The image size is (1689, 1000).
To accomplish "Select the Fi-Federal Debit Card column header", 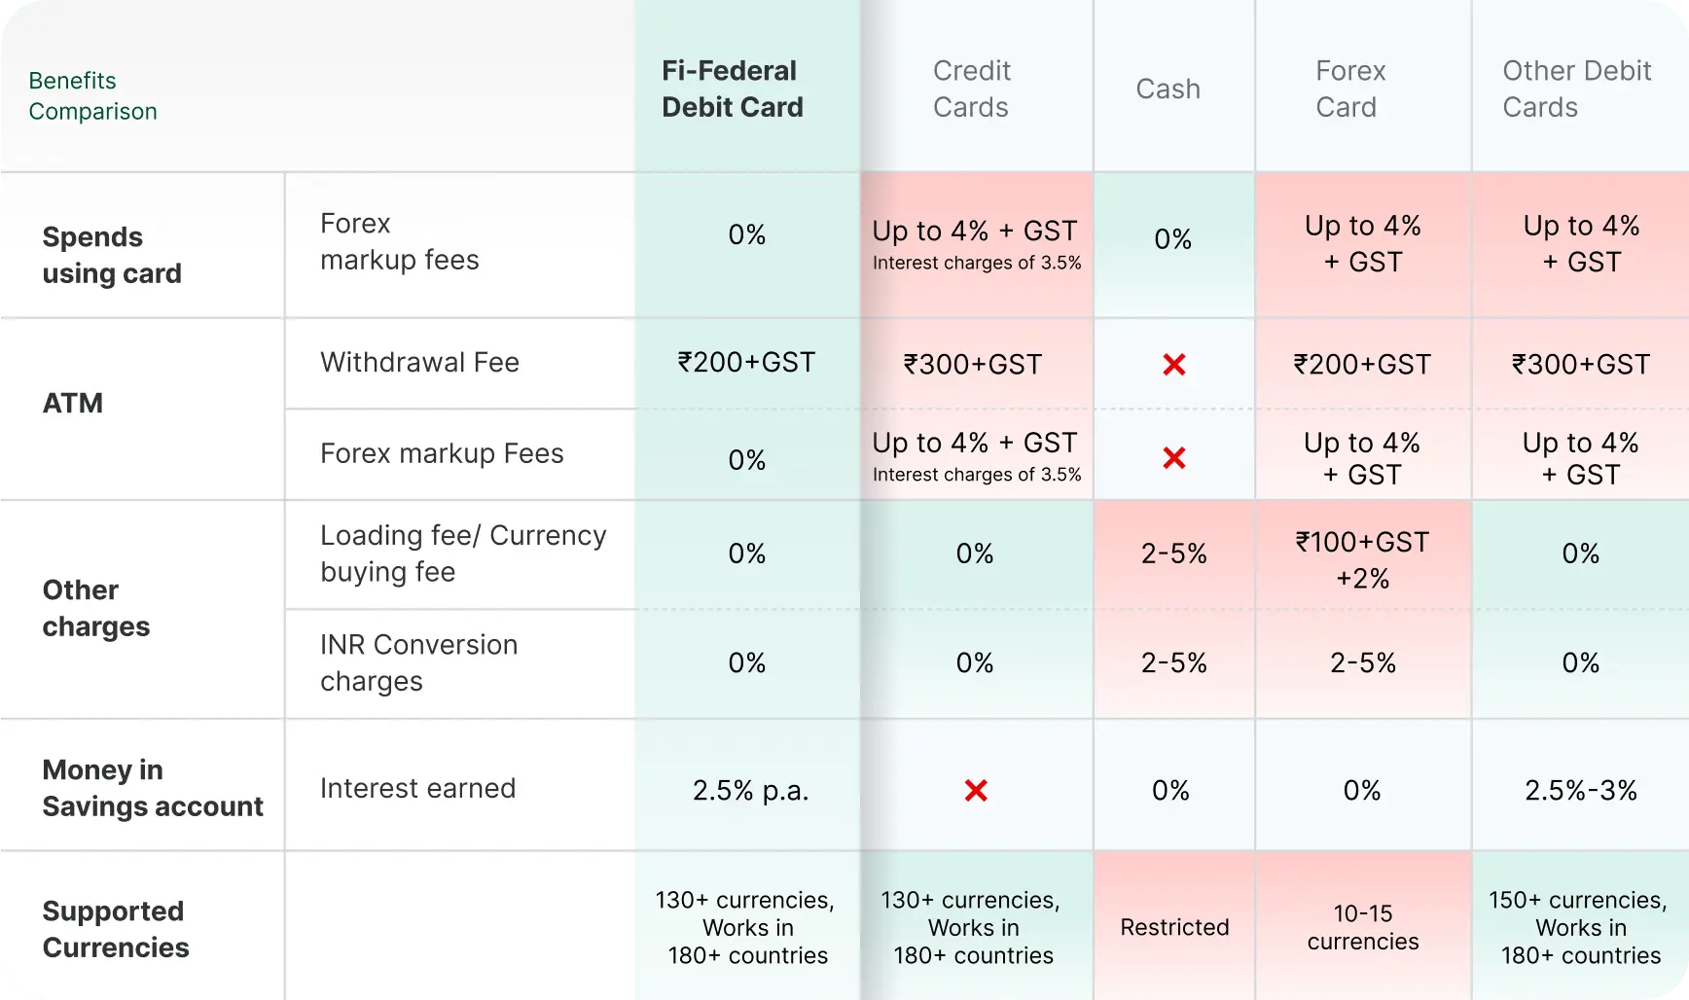I will tap(733, 89).
